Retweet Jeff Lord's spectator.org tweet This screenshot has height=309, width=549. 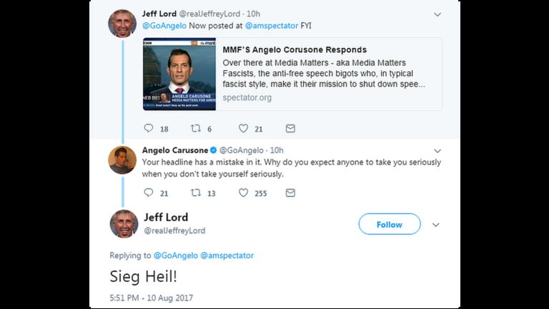coord(195,128)
